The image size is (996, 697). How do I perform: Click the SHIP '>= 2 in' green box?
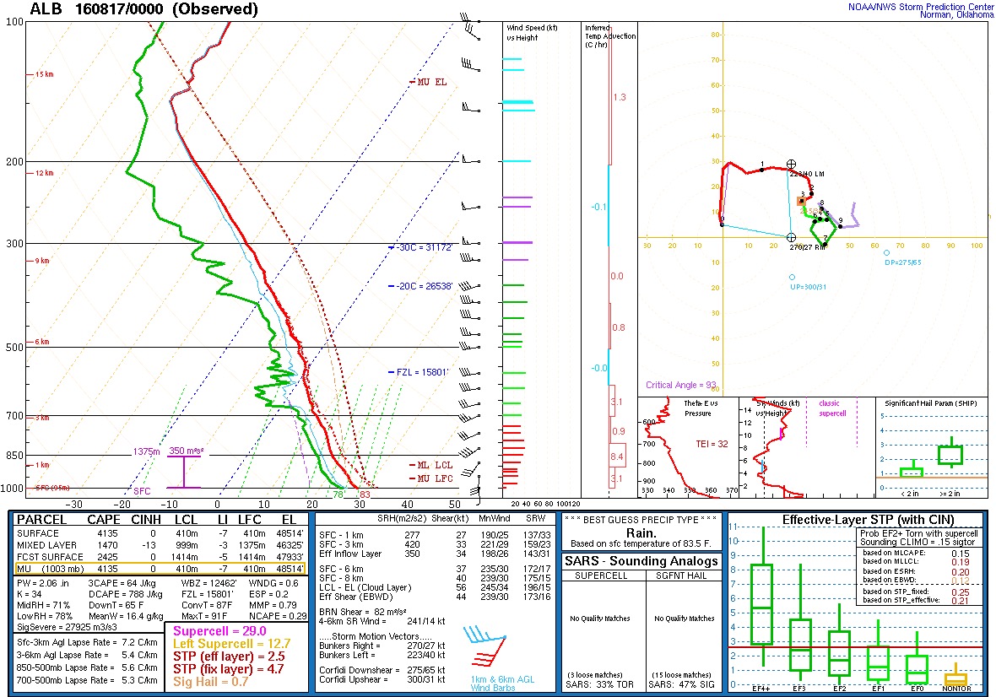(x=950, y=455)
